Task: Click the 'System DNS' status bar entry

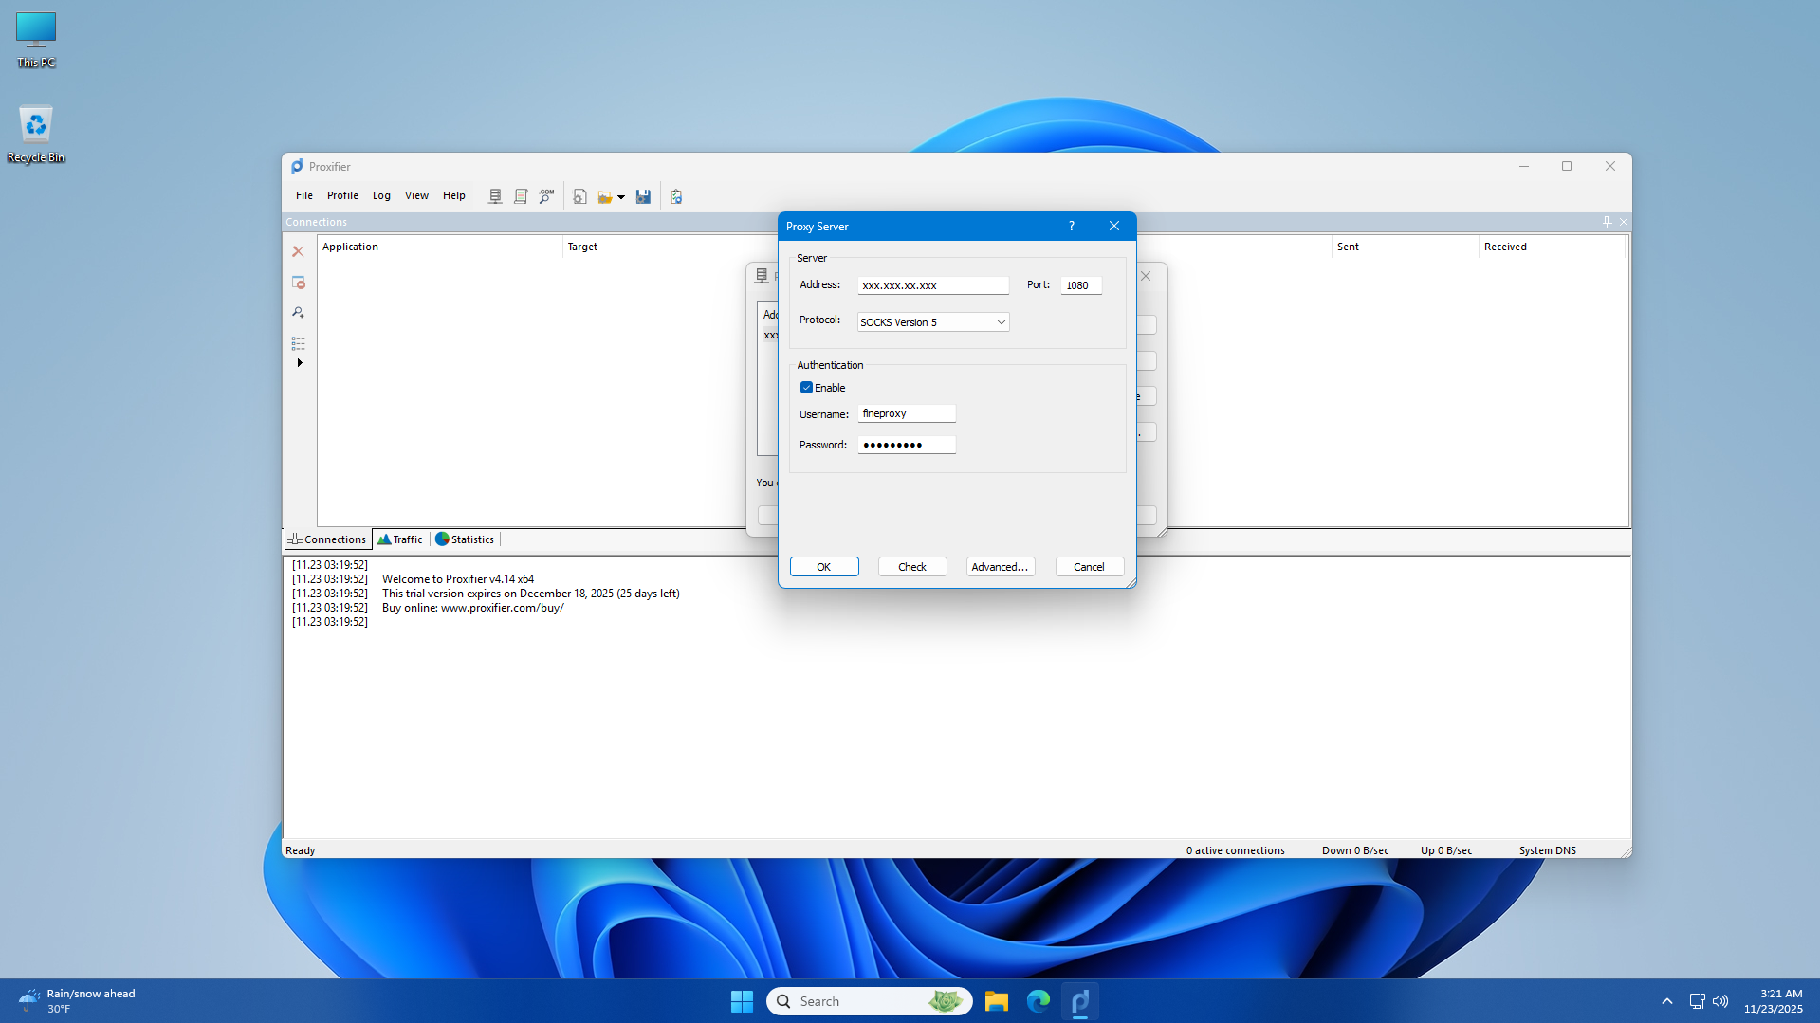Action: click(1547, 850)
